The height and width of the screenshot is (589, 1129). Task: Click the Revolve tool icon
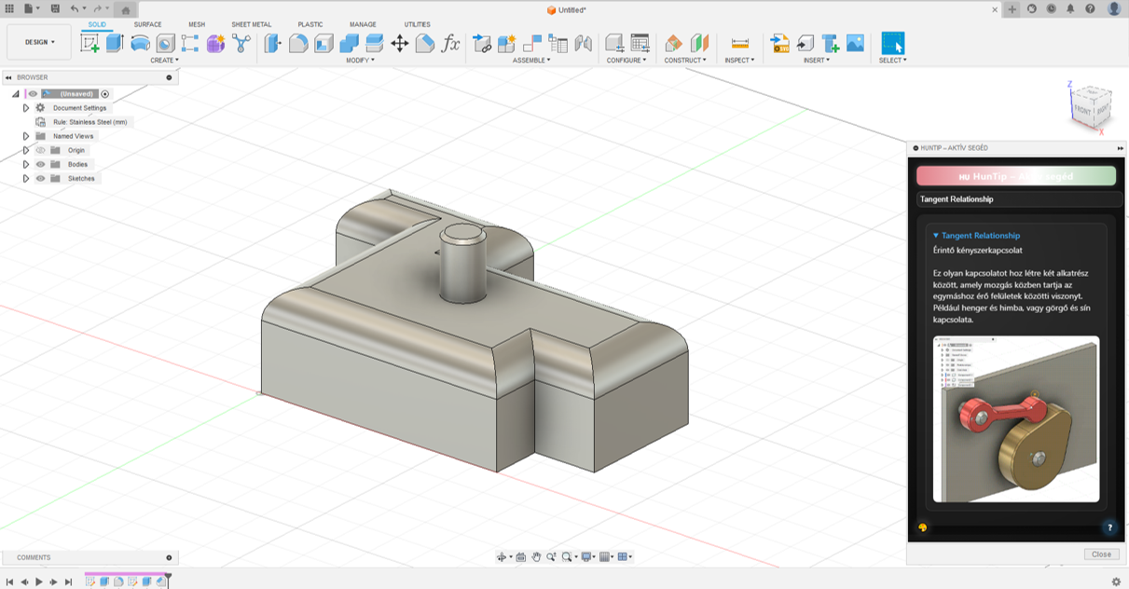coord(140,43)
